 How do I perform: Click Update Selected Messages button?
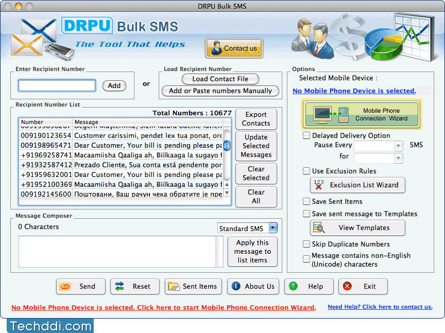[x=256, y=146]
